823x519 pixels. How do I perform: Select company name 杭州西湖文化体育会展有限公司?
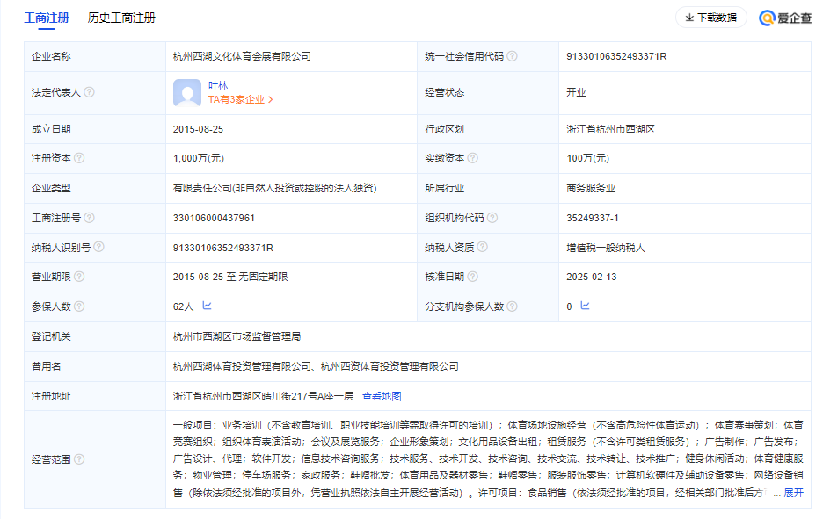tap(242, 56)
